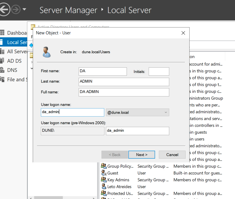Select the Key Admins group icon
The width and height of the screenshot is (235, 199).
tap(104, 180)
